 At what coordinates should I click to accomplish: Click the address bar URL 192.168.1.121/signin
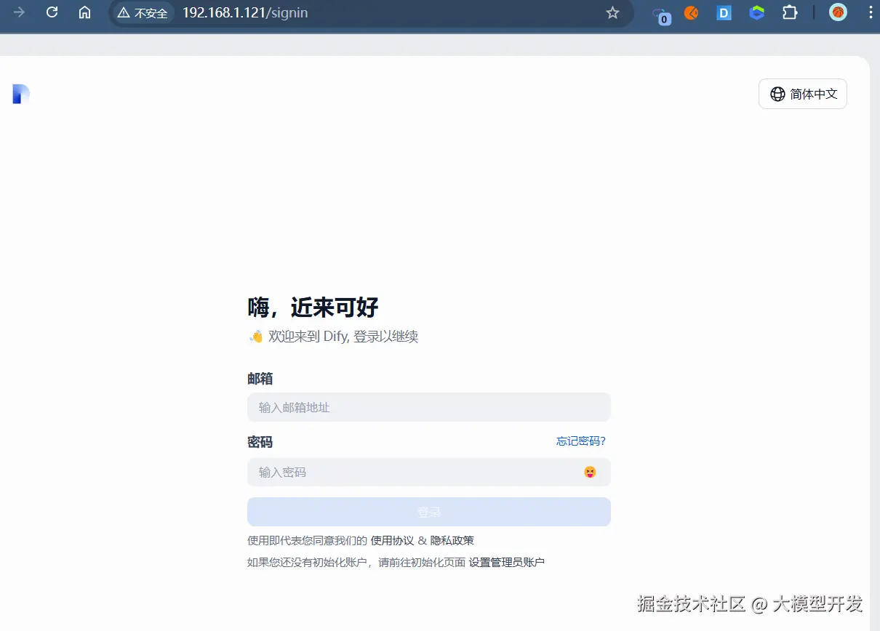245,13
